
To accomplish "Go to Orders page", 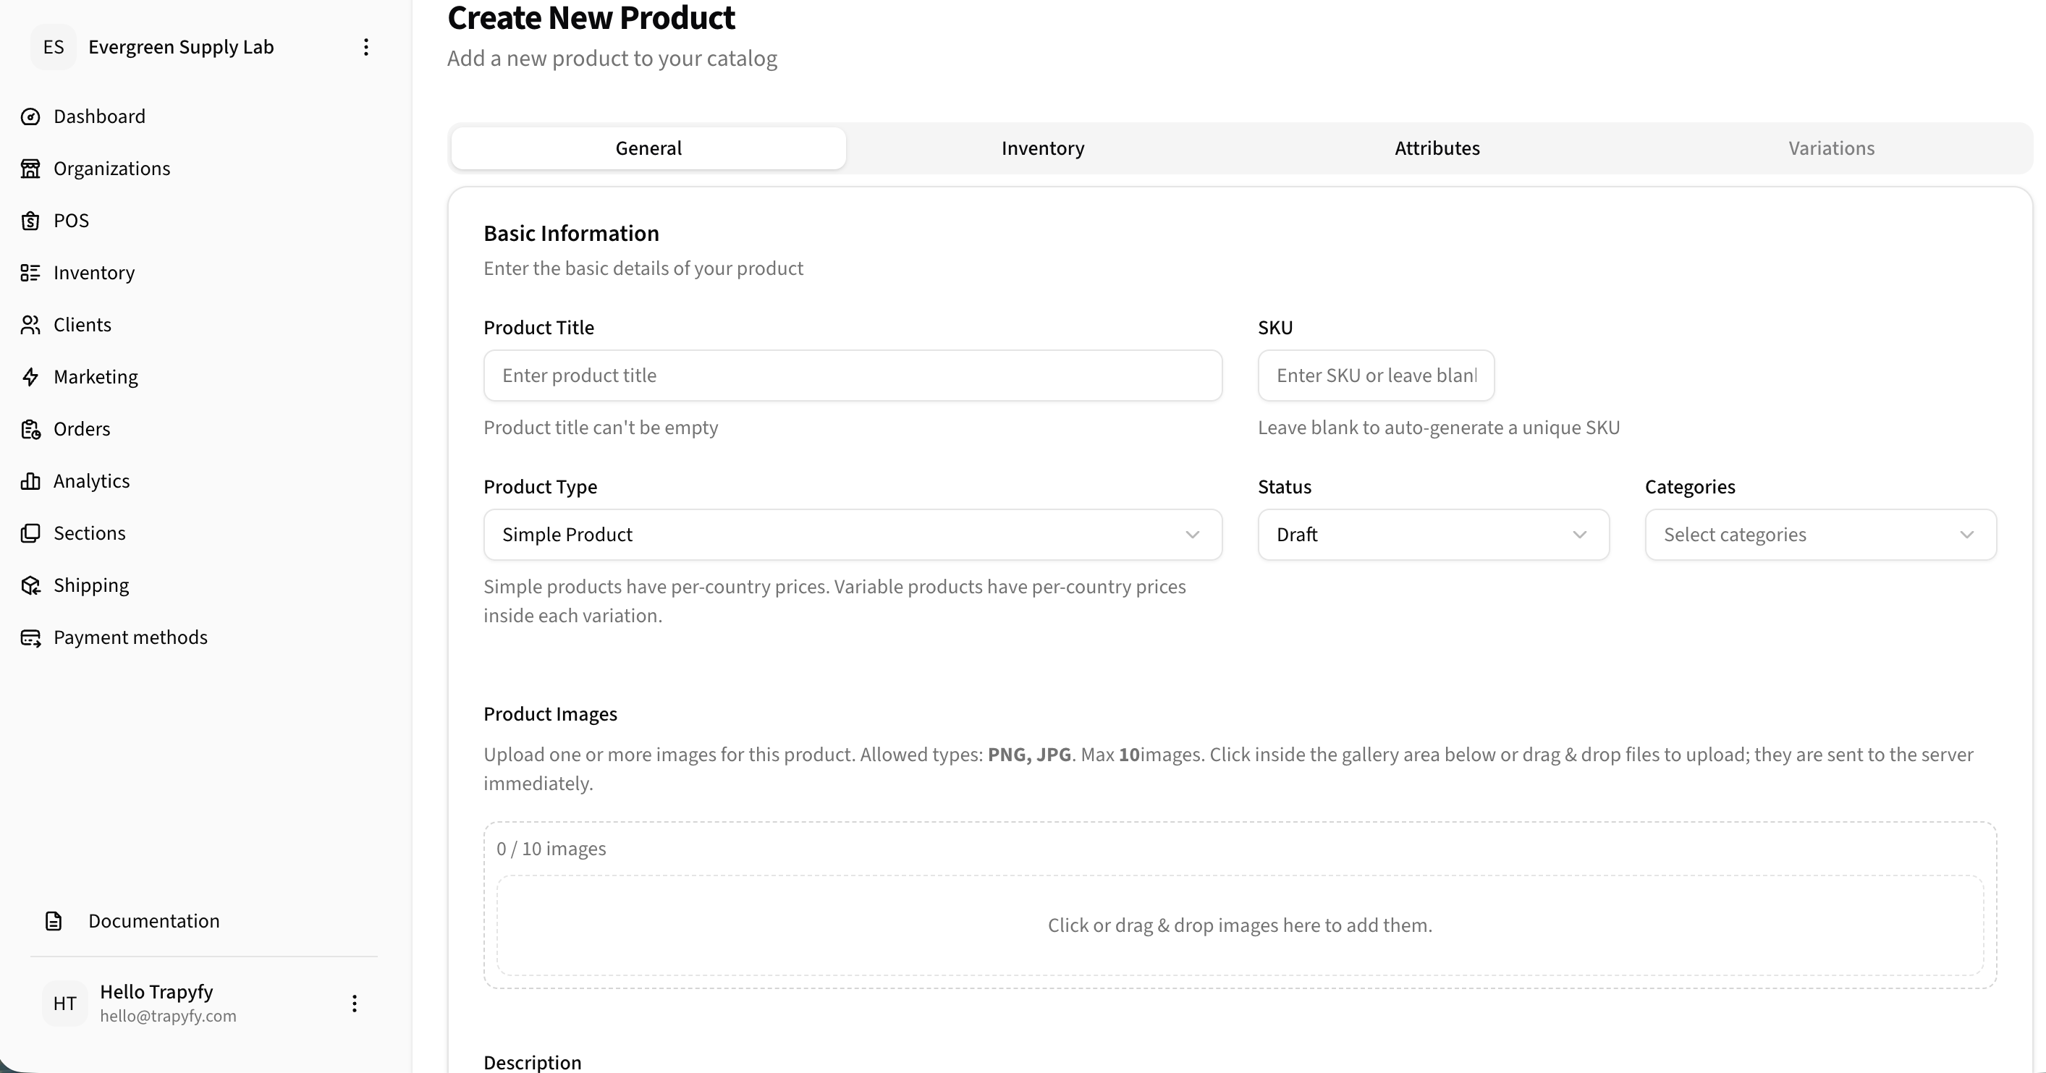I will [x=82, y=429].
